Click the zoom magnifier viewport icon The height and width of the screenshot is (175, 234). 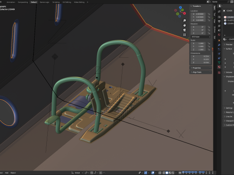(184, 20)
